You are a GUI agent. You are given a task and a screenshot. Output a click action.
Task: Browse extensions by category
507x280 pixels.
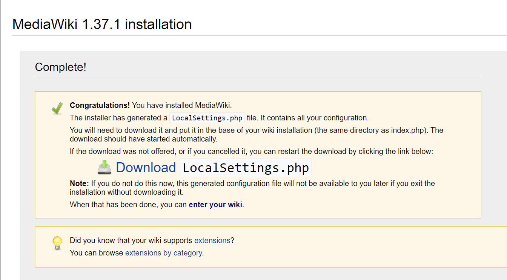(163, 252)
